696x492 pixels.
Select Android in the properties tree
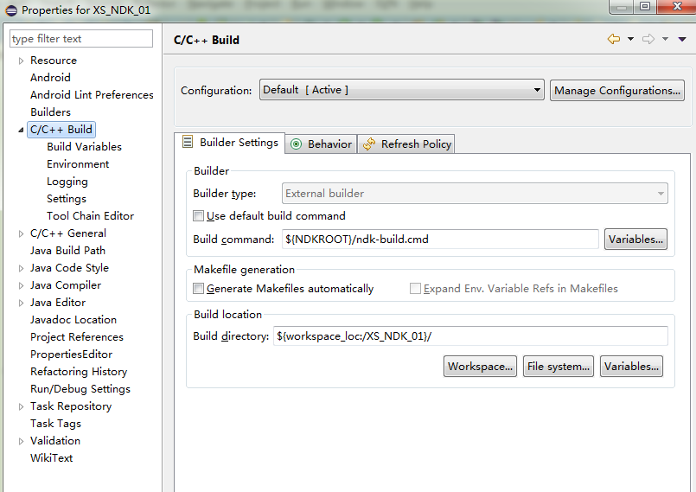50,78
